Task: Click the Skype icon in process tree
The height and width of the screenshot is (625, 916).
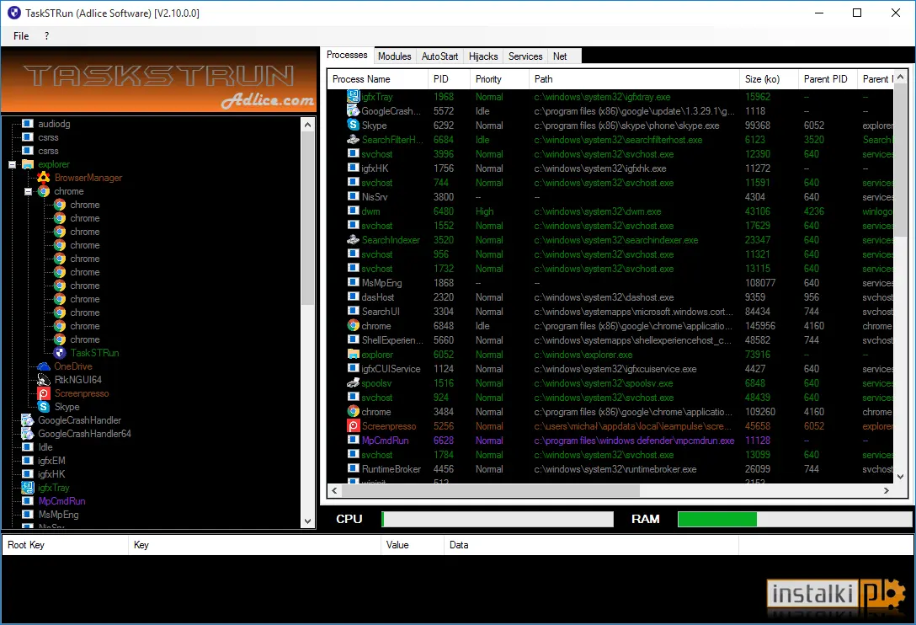Action: 44,407
